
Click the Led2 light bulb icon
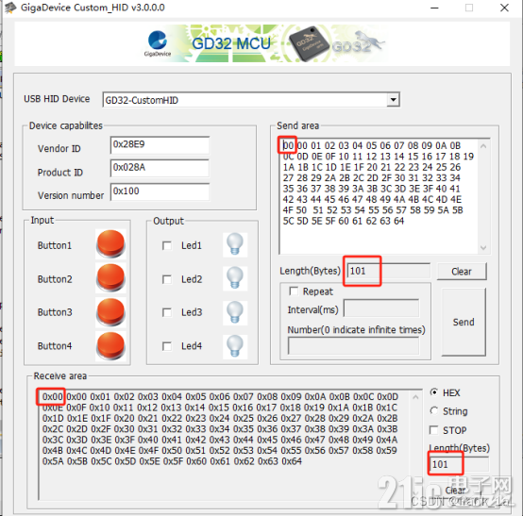235,278
